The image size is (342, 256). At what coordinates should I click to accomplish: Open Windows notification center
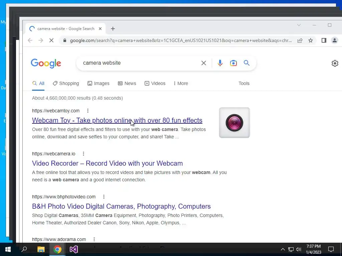(x=331, y=249)
